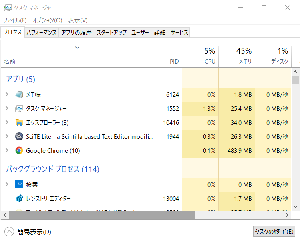Click the 検索 magnifier icon

click(x=19, y=185)
